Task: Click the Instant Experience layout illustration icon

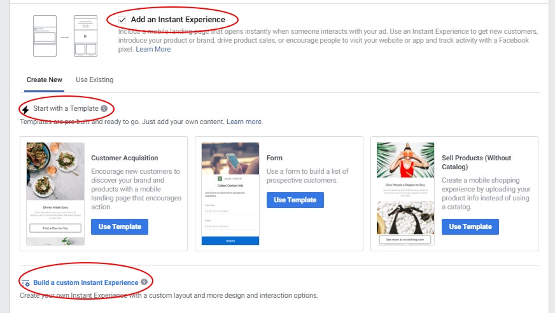Action: [65, 36]
